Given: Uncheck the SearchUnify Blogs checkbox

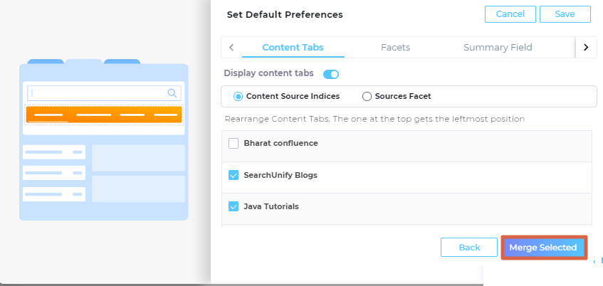Looking at the screenshot, I should click(234, 175).
